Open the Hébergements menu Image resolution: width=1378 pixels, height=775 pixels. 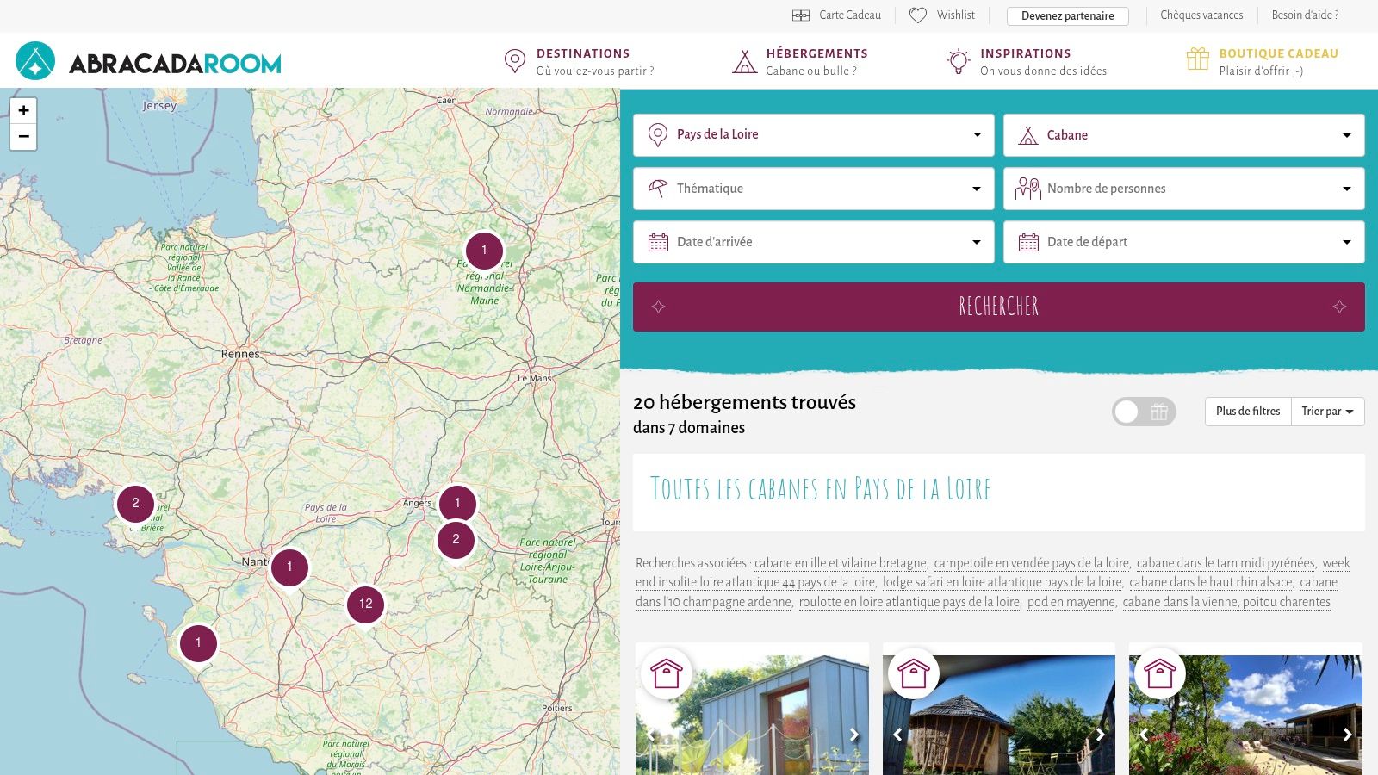click(800, 62)
